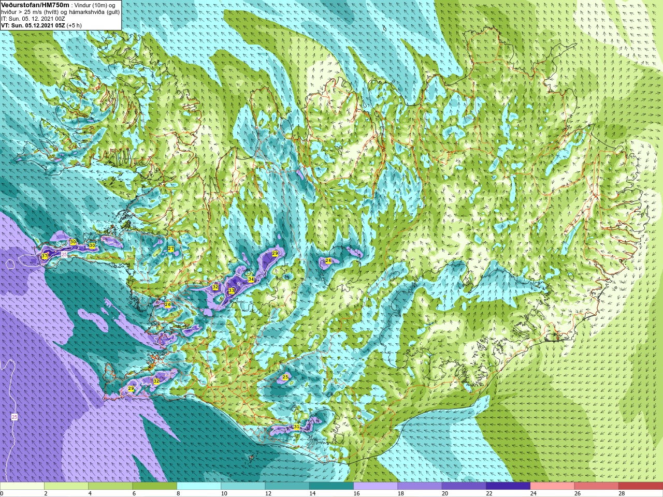Click the white 25 contour label beside the 37 marker
Viewport: 663px width, 497px height.
coord(64,255)
